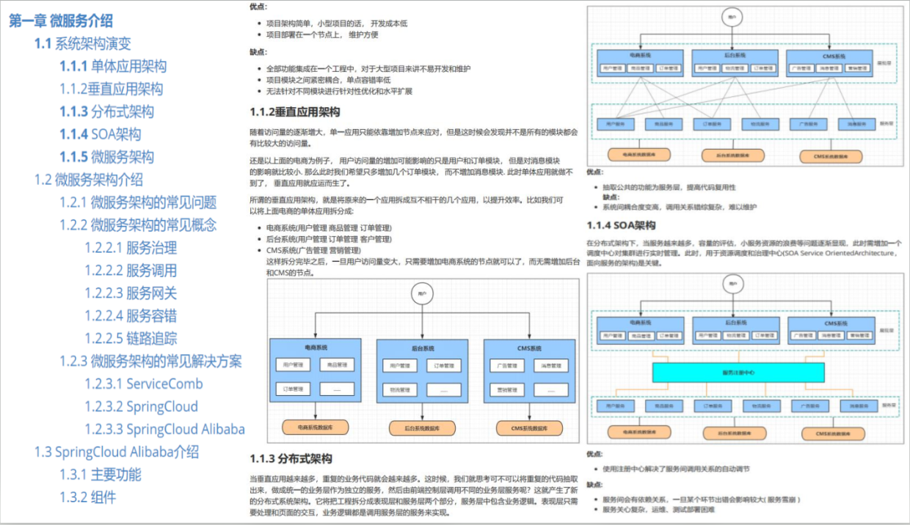Click 后台系统 title in vertical architecture diagram
This screenshot has width=910, height=525.
point(423,348)
